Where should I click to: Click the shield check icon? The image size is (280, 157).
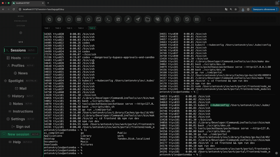coord(177,19)
